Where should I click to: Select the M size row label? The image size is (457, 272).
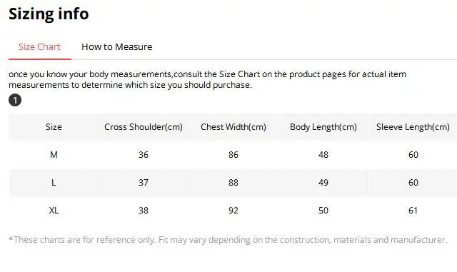click(54, 154)
